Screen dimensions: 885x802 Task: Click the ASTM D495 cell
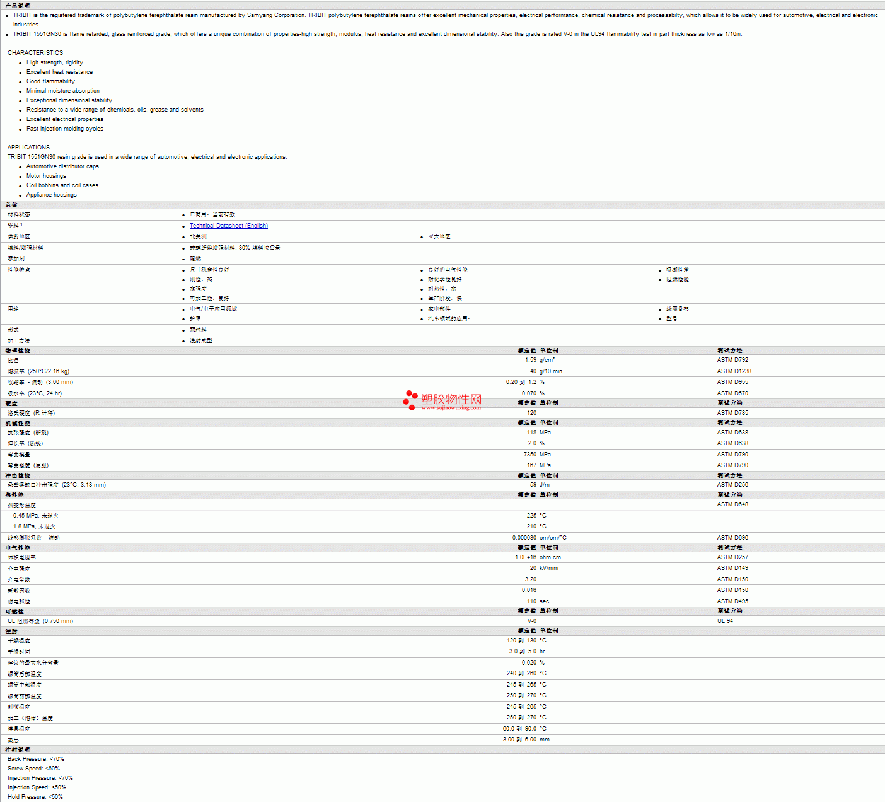pyautogui.click(x=732, y=601)
